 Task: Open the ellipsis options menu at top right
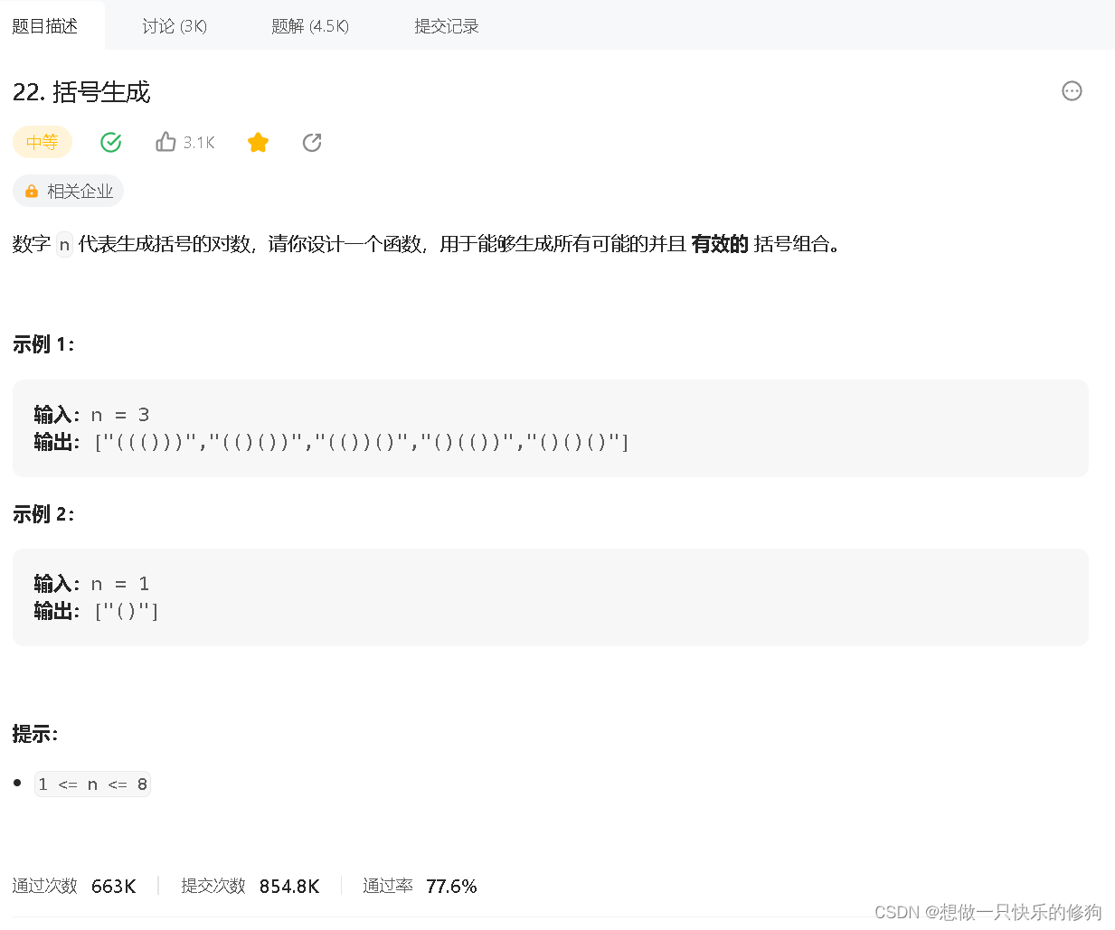pyautogui.click(x=1072, y=91)
